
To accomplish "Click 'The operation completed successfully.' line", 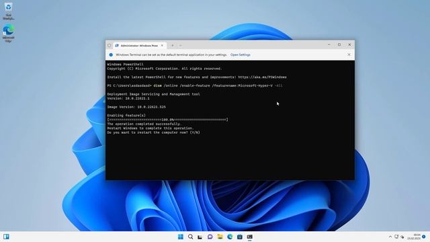I will [144, 124].
